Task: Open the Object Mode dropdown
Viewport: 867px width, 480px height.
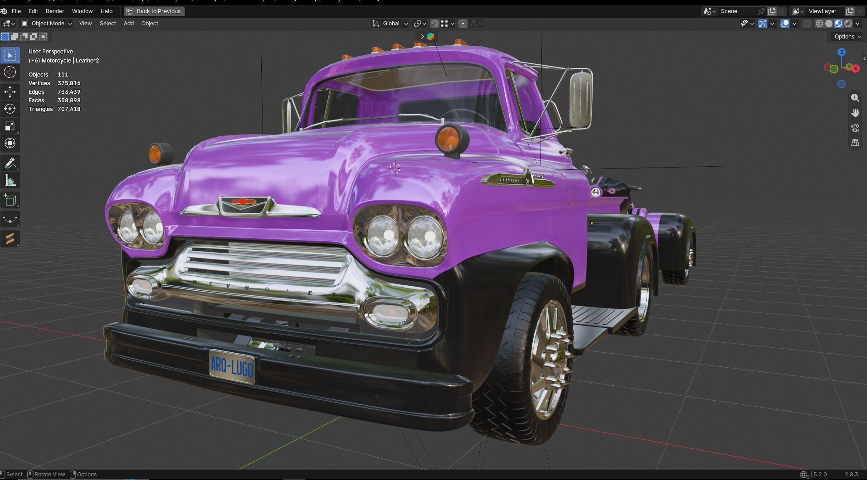Action: coord(47,24)
